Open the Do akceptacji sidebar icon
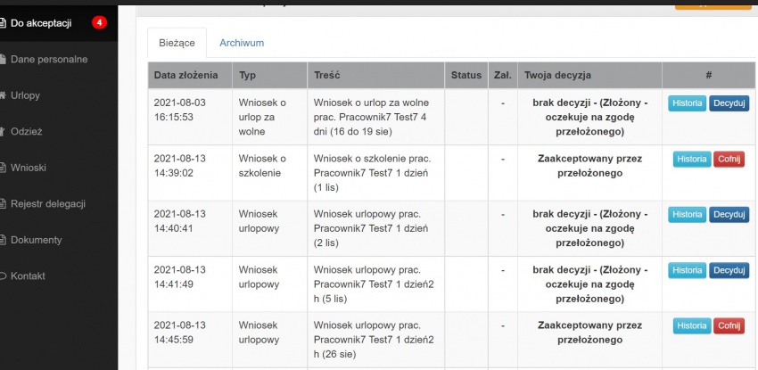758x370 pixels. [x=3, y=23]
